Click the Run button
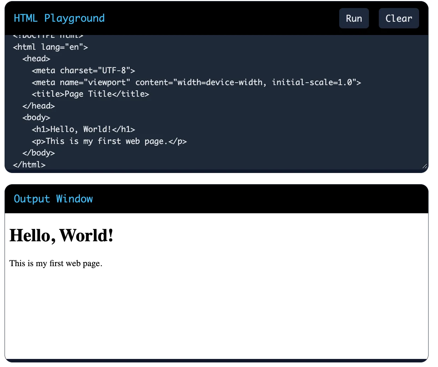Screen dimensions: 438x367 (354, 18)
